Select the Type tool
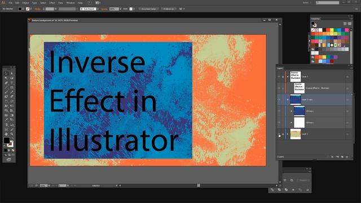 click(x=12, y=83)
